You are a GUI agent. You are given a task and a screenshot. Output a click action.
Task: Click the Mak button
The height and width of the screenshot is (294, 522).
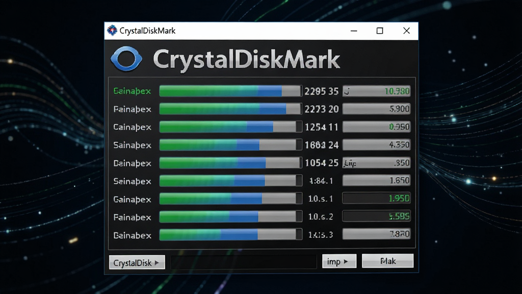387,261
